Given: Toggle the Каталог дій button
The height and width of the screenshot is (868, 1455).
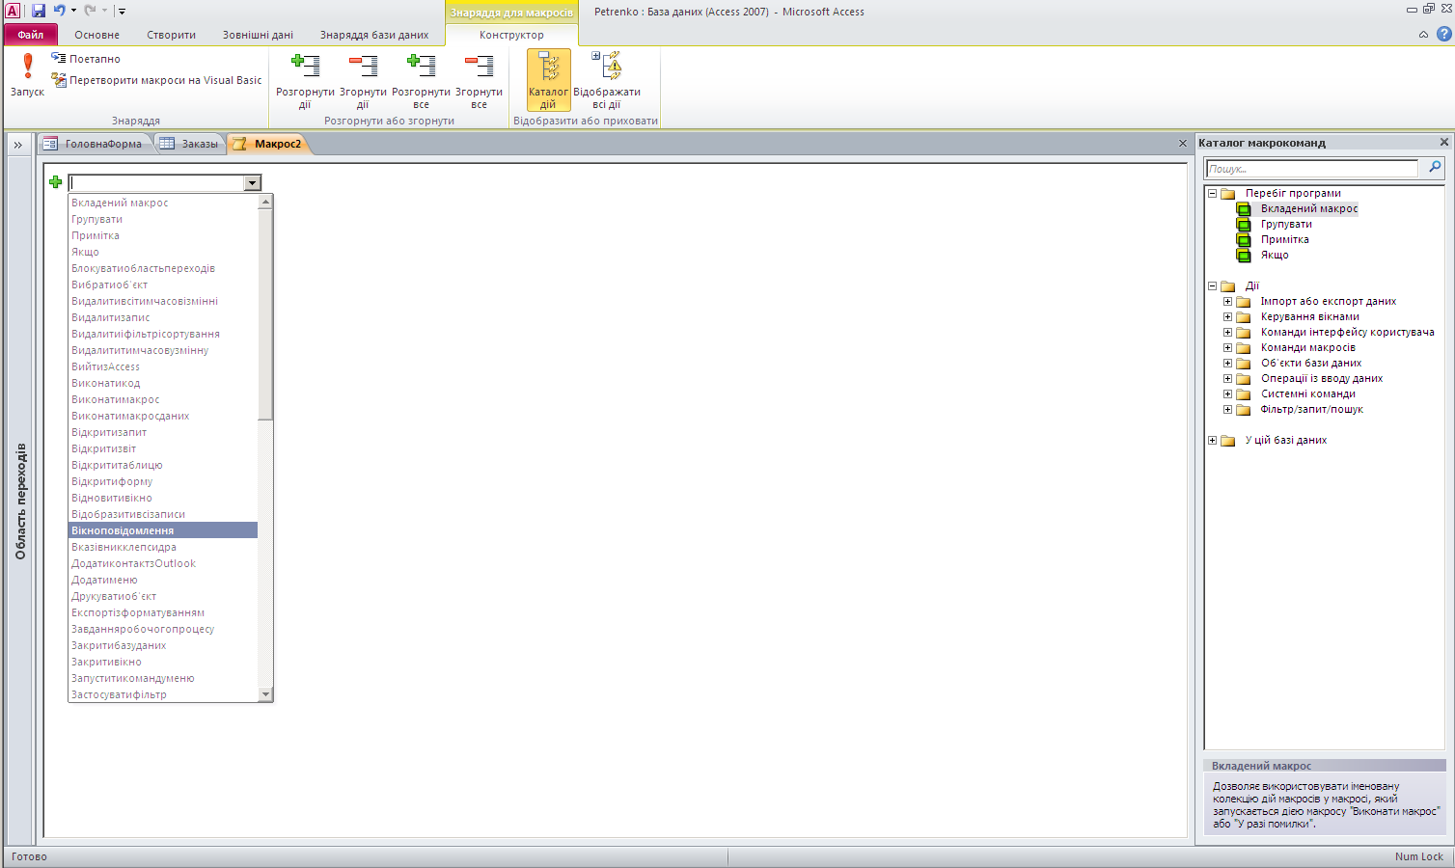Looking at the screenshot, I should 548,79.
